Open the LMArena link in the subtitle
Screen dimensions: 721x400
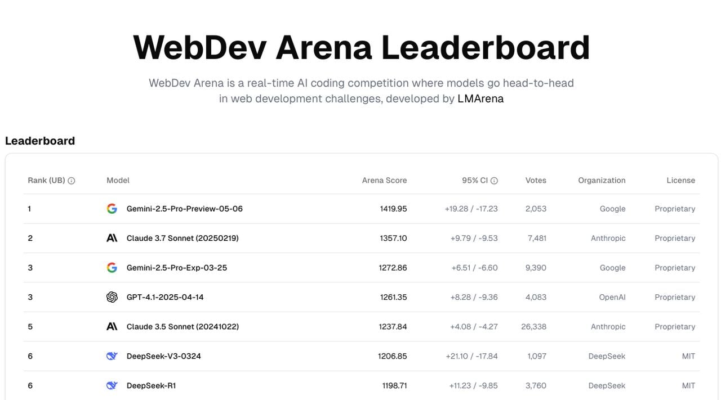pos(480,99)
